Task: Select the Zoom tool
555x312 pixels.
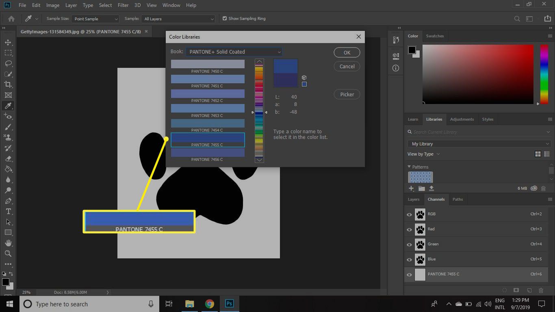Action: pyautogui.click(x=8, y=253)
